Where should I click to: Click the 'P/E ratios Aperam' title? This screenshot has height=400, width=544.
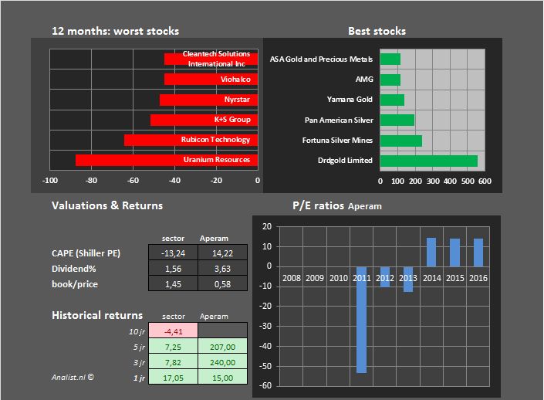(337, 205)
